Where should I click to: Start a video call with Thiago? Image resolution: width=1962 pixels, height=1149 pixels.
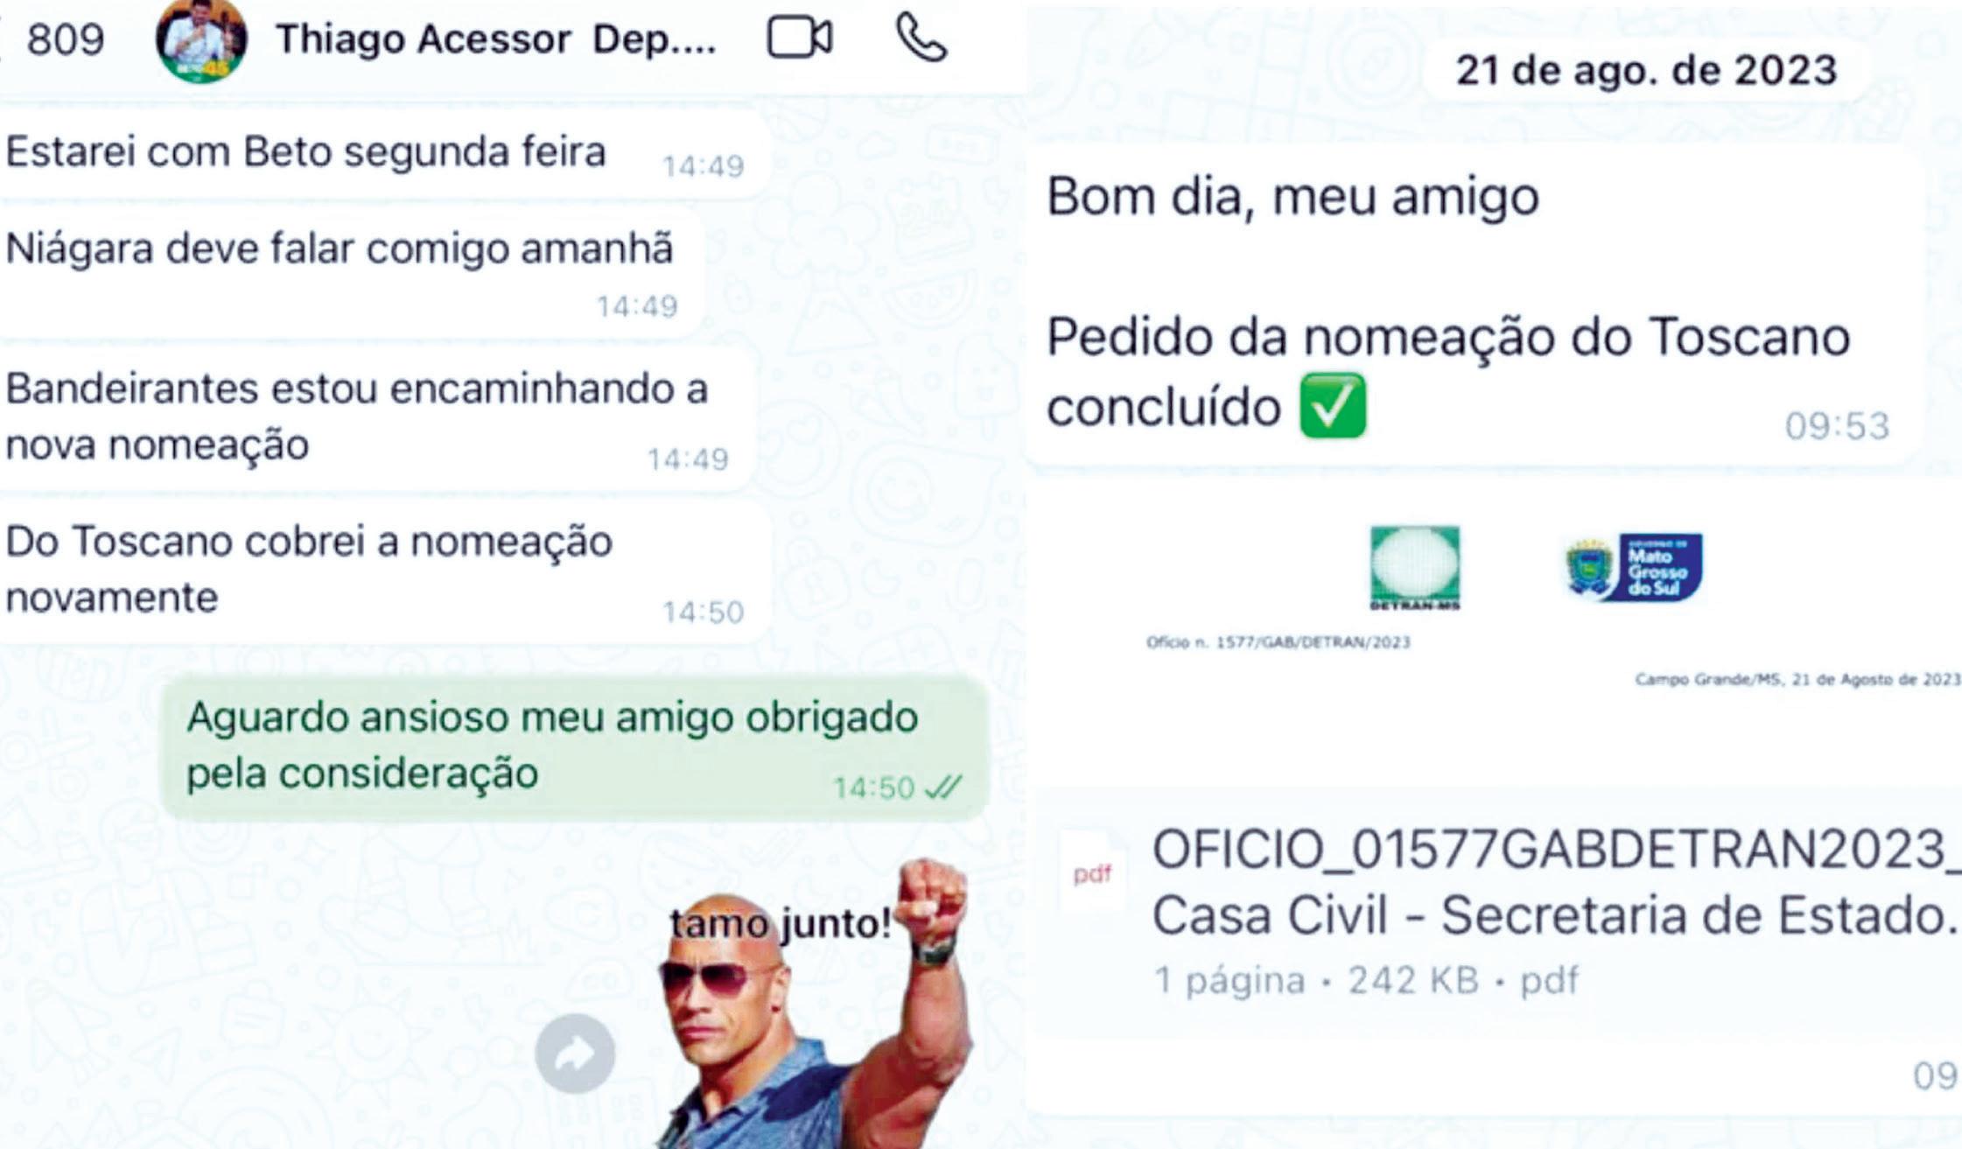coord(799,39)
